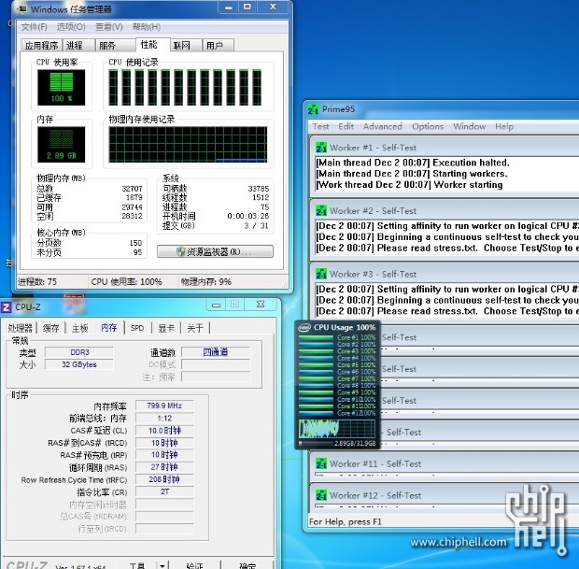Click the 内存 2.89 GB gauge
Screen dimensions: 579x569
point(62,145)
